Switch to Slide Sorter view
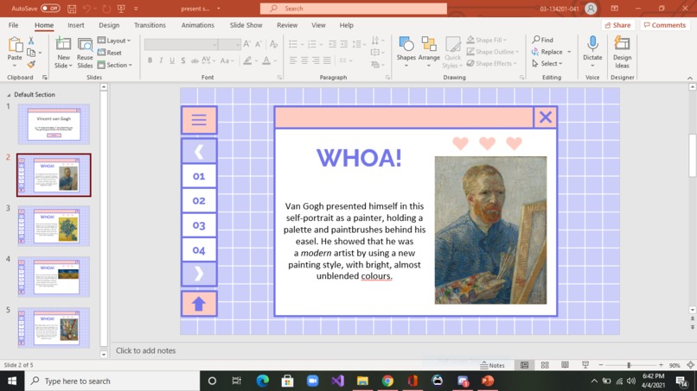 point(545,365)
